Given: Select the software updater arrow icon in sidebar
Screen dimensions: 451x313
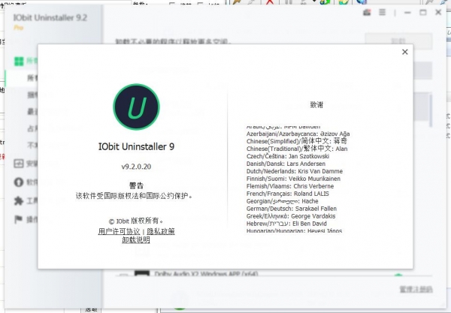Looking at the screenshot, I should pos(19,182).
